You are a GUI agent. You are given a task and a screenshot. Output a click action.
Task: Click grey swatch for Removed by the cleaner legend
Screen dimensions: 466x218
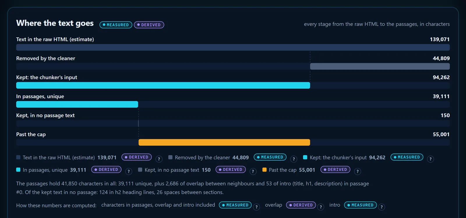tap(170, 157)
